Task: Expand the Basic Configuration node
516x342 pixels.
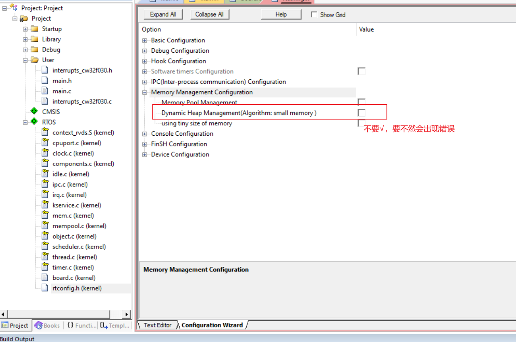Action: pos(144,40)
